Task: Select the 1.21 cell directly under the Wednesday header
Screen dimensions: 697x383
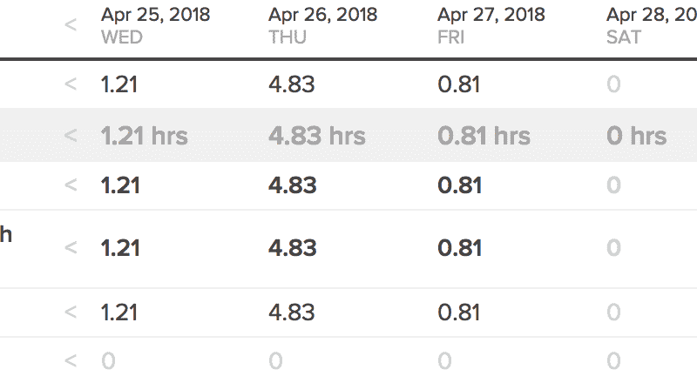Action: coord(119,85)
